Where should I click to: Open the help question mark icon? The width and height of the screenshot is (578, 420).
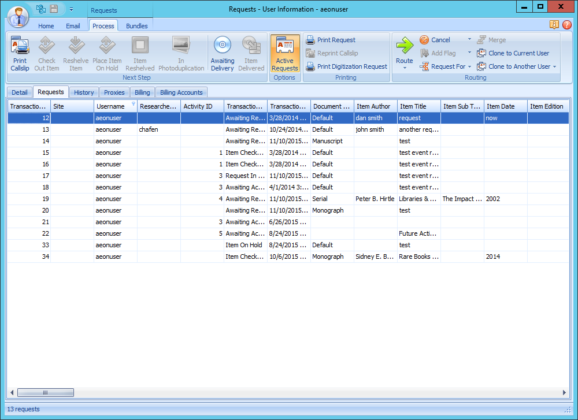coord(566,25)
